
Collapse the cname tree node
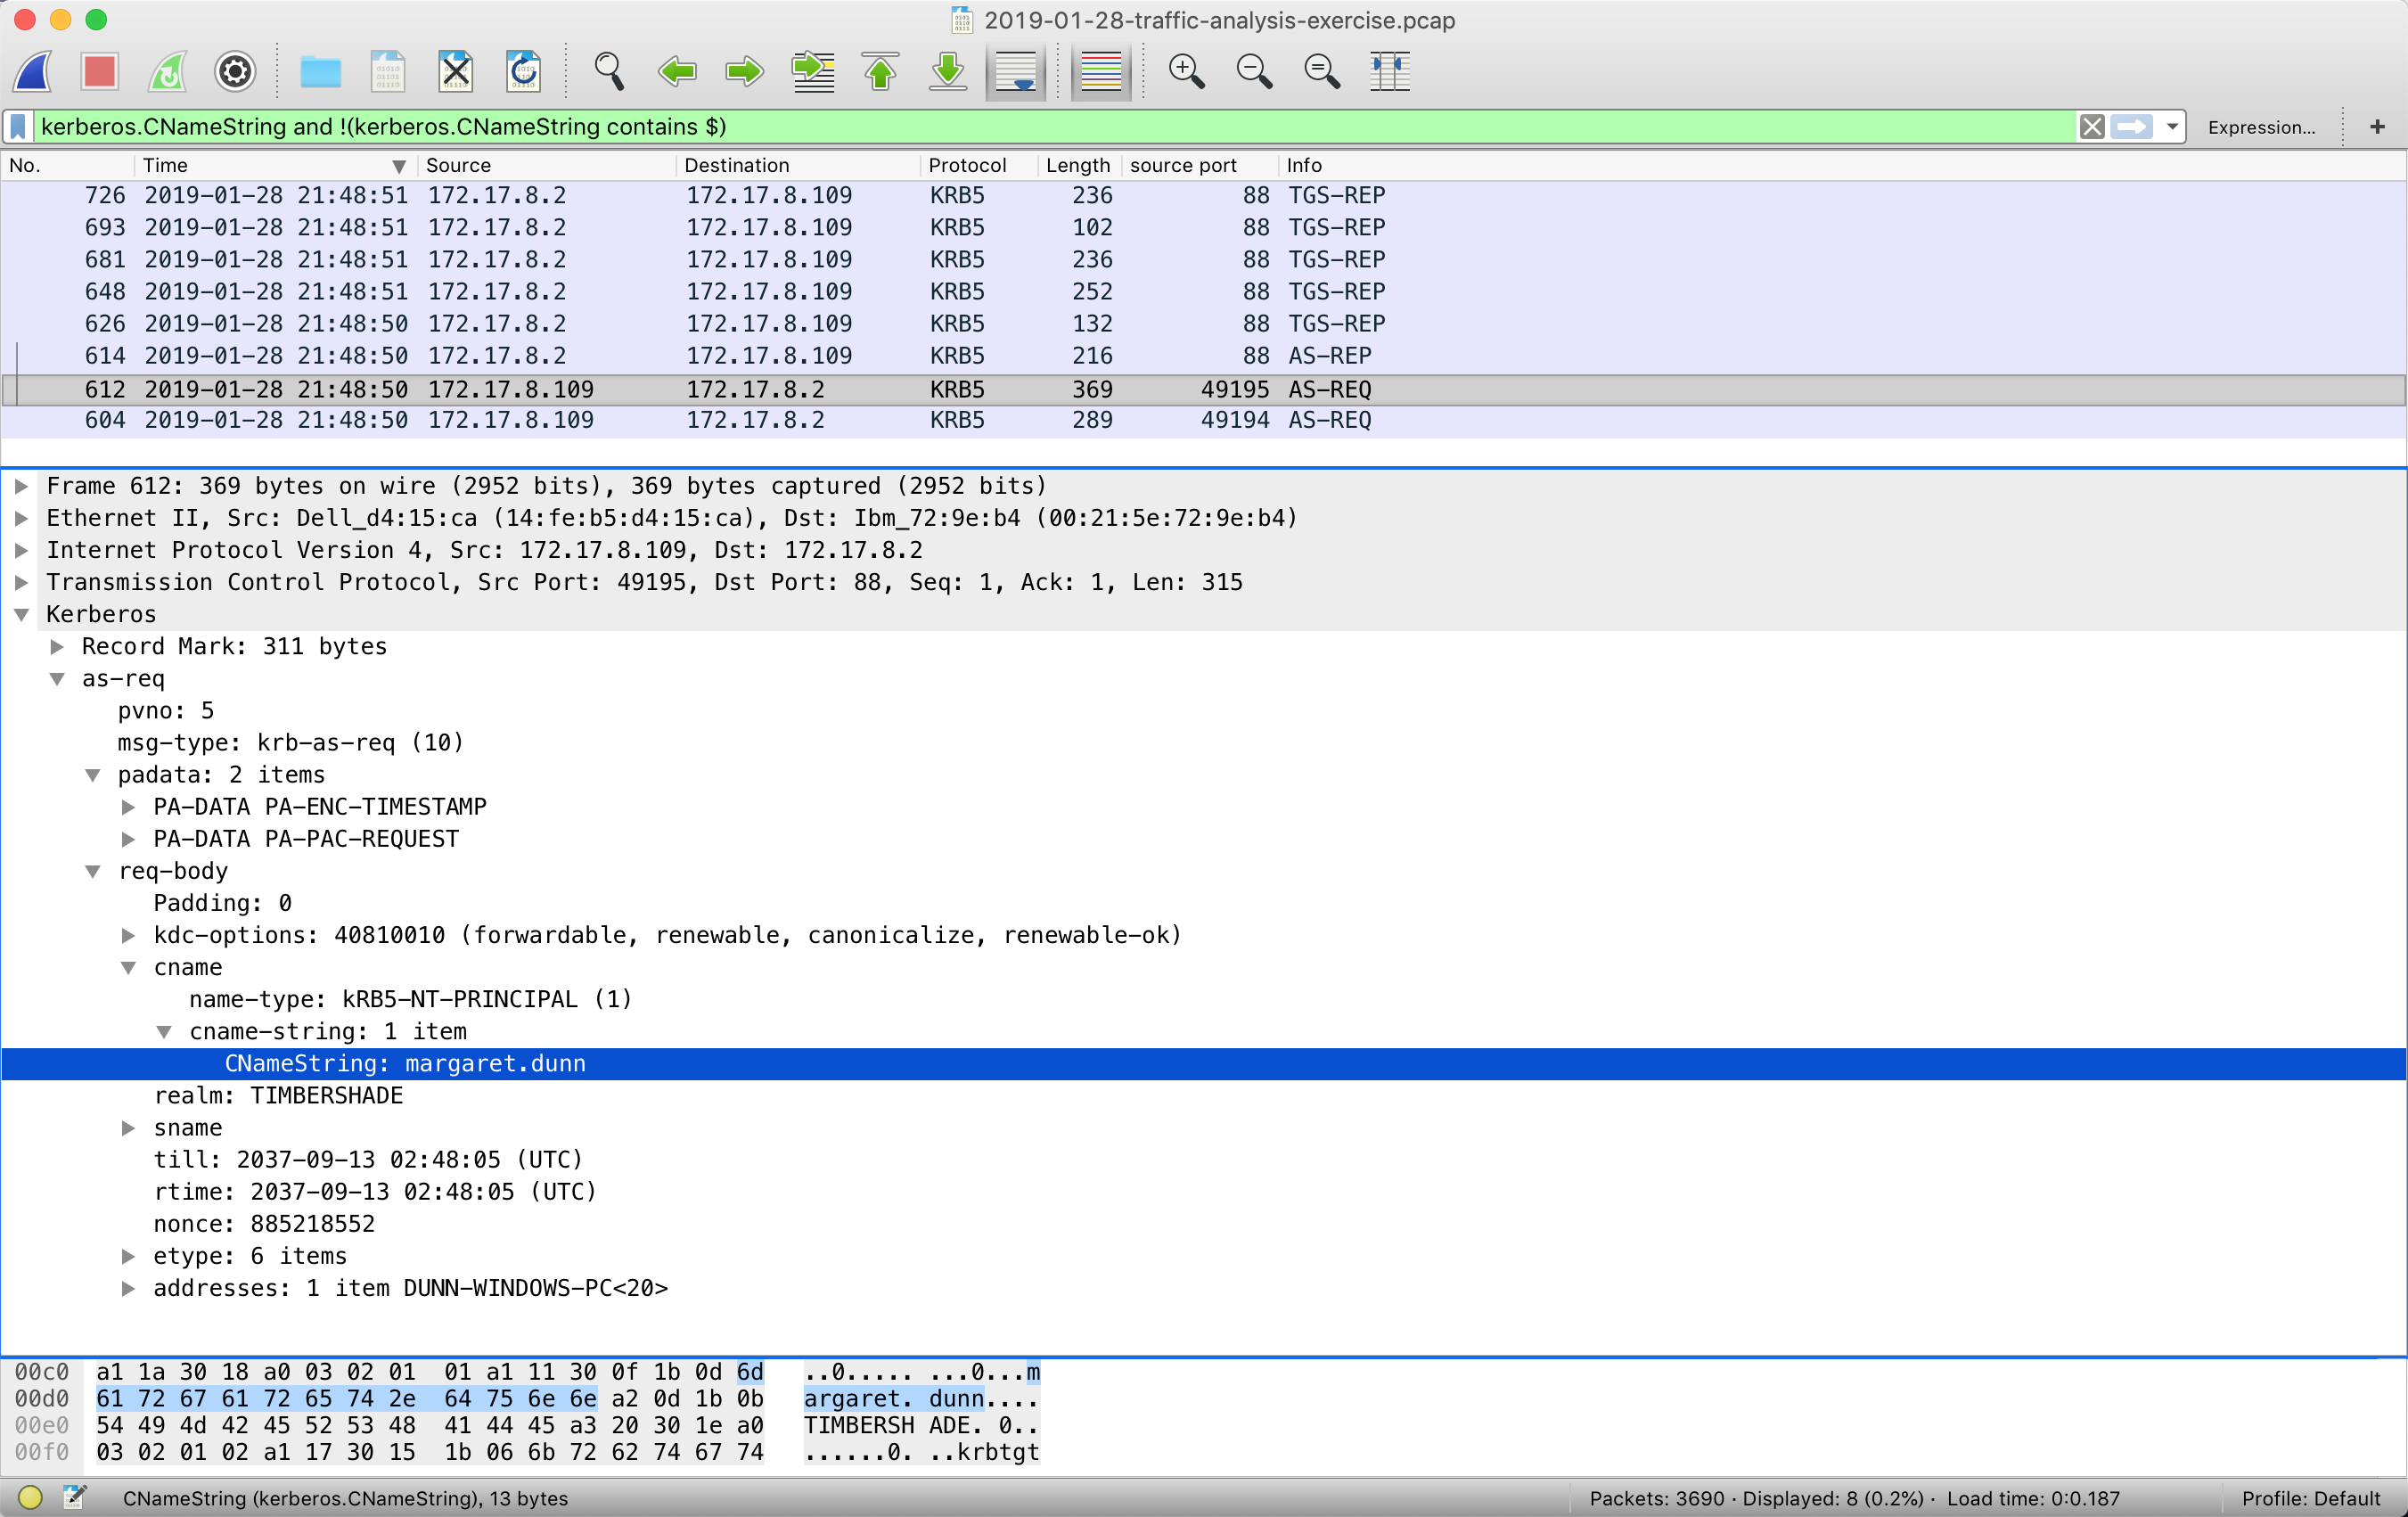pyautogui.click(x=129, y=967)
